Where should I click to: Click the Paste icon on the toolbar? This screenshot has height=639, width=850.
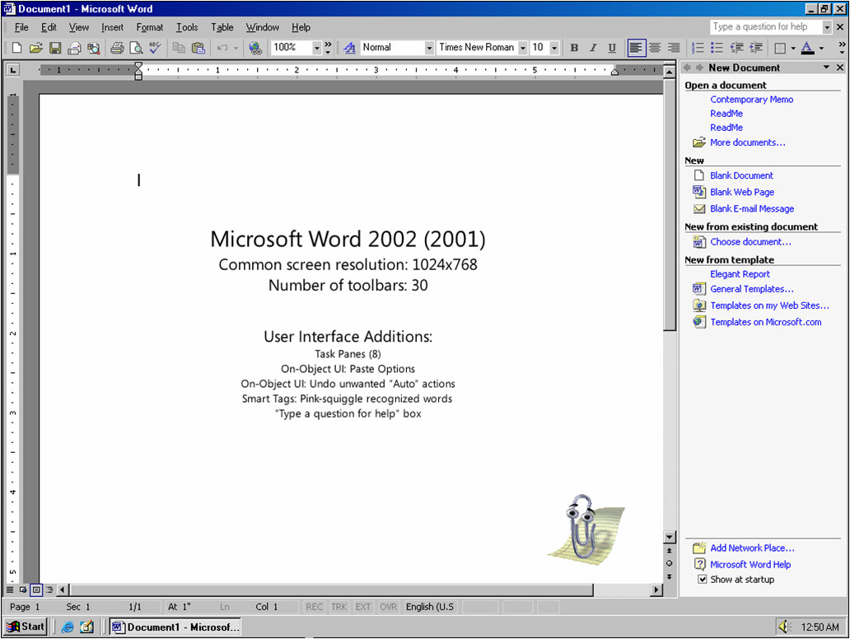pyautogui.click(x=199, y=48)
